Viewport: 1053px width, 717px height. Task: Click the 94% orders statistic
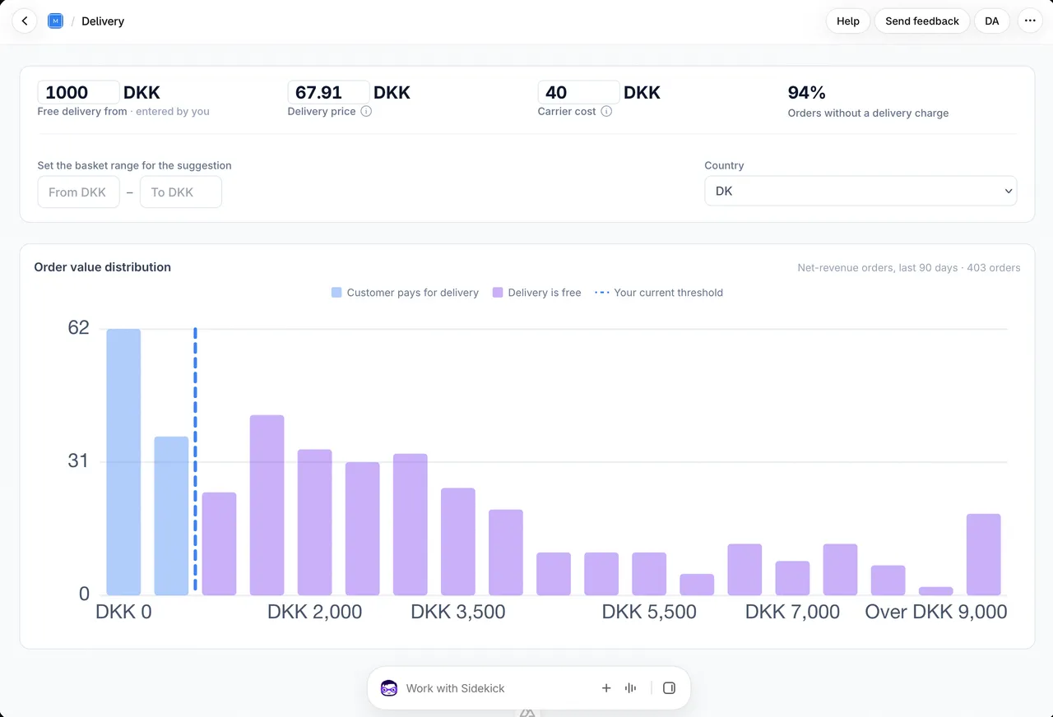[x=807, y=92]
